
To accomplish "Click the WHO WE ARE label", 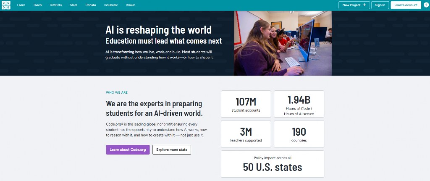I will [117, 93].
